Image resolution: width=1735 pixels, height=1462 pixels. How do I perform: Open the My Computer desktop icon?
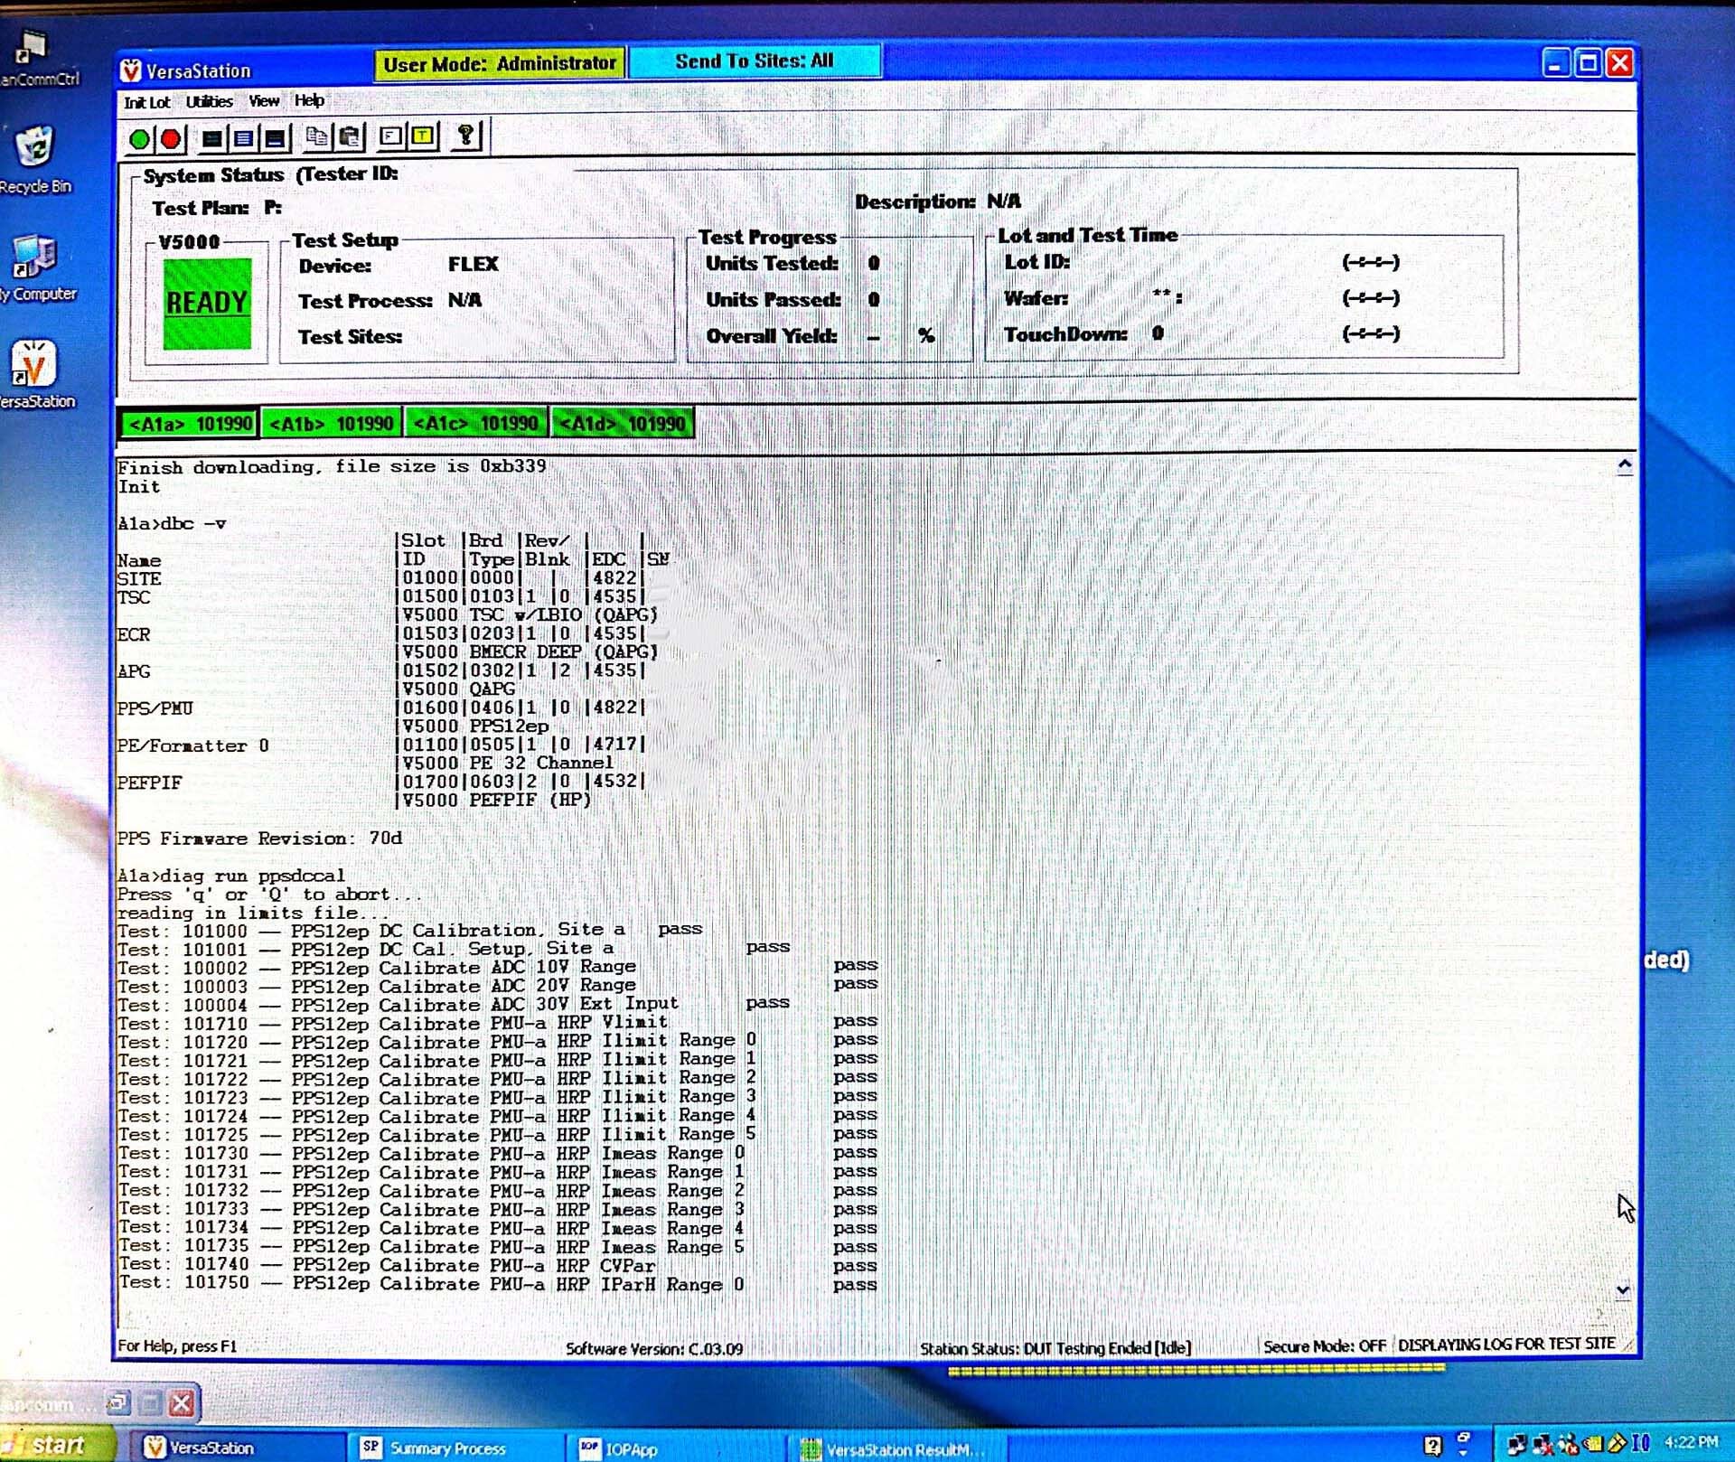click(x=36, y=269)
